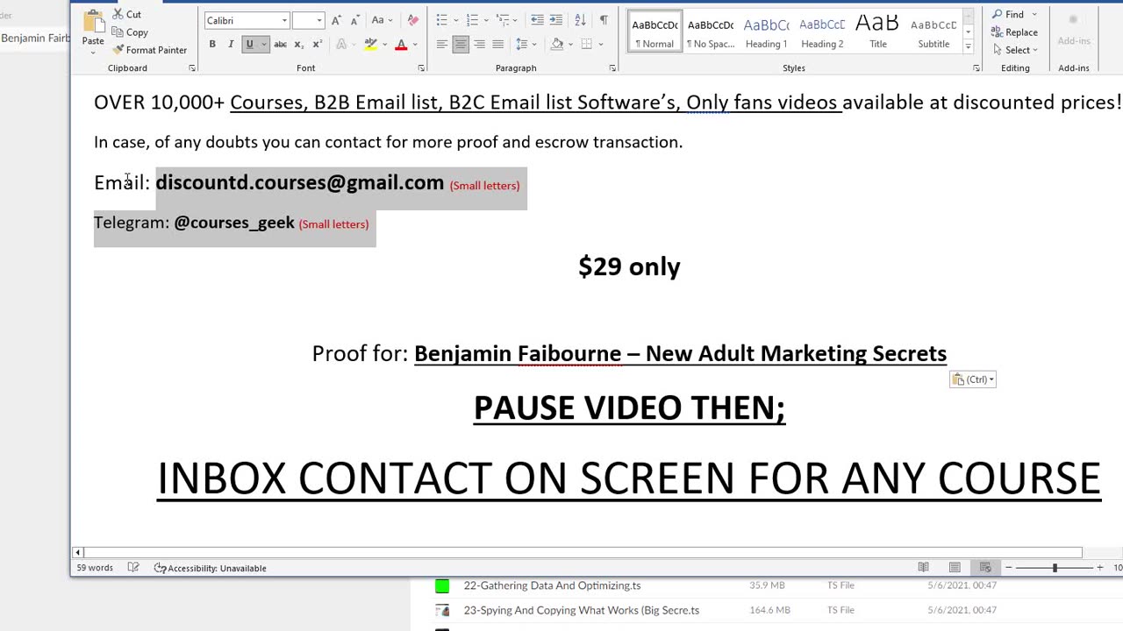The height and width of the screenshot is (631, 1123).
Task: Open the Paste Options (Ctrl) smart tag
Action: point(972,379)
